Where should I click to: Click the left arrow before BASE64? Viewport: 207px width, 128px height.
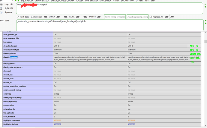(85, 17)
